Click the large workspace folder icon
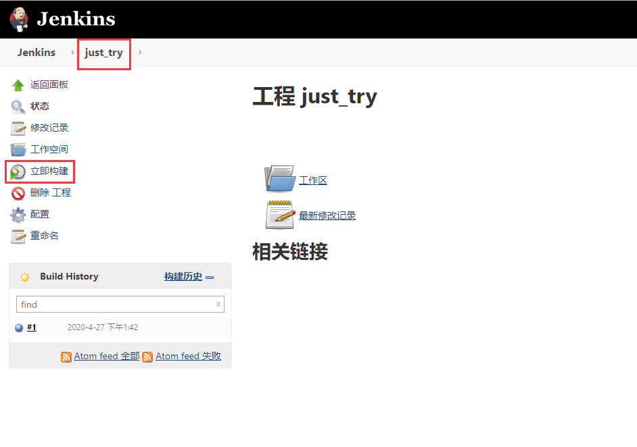The image size is (637, 447). 279,178
